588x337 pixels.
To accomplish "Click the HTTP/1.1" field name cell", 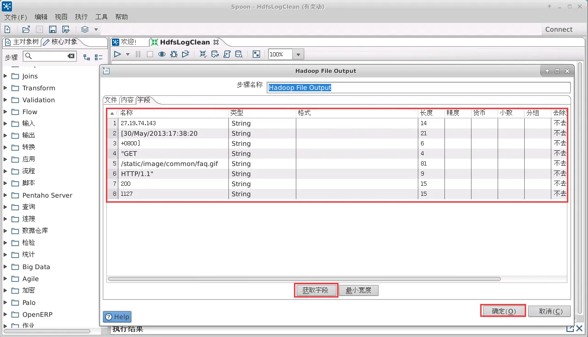I will (173, 174).
